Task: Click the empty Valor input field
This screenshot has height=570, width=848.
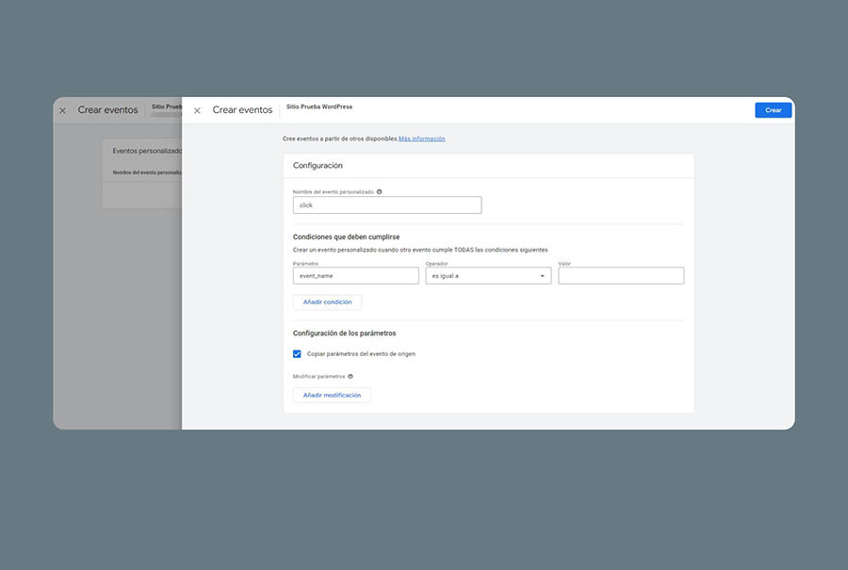Action: pos(621,276)
